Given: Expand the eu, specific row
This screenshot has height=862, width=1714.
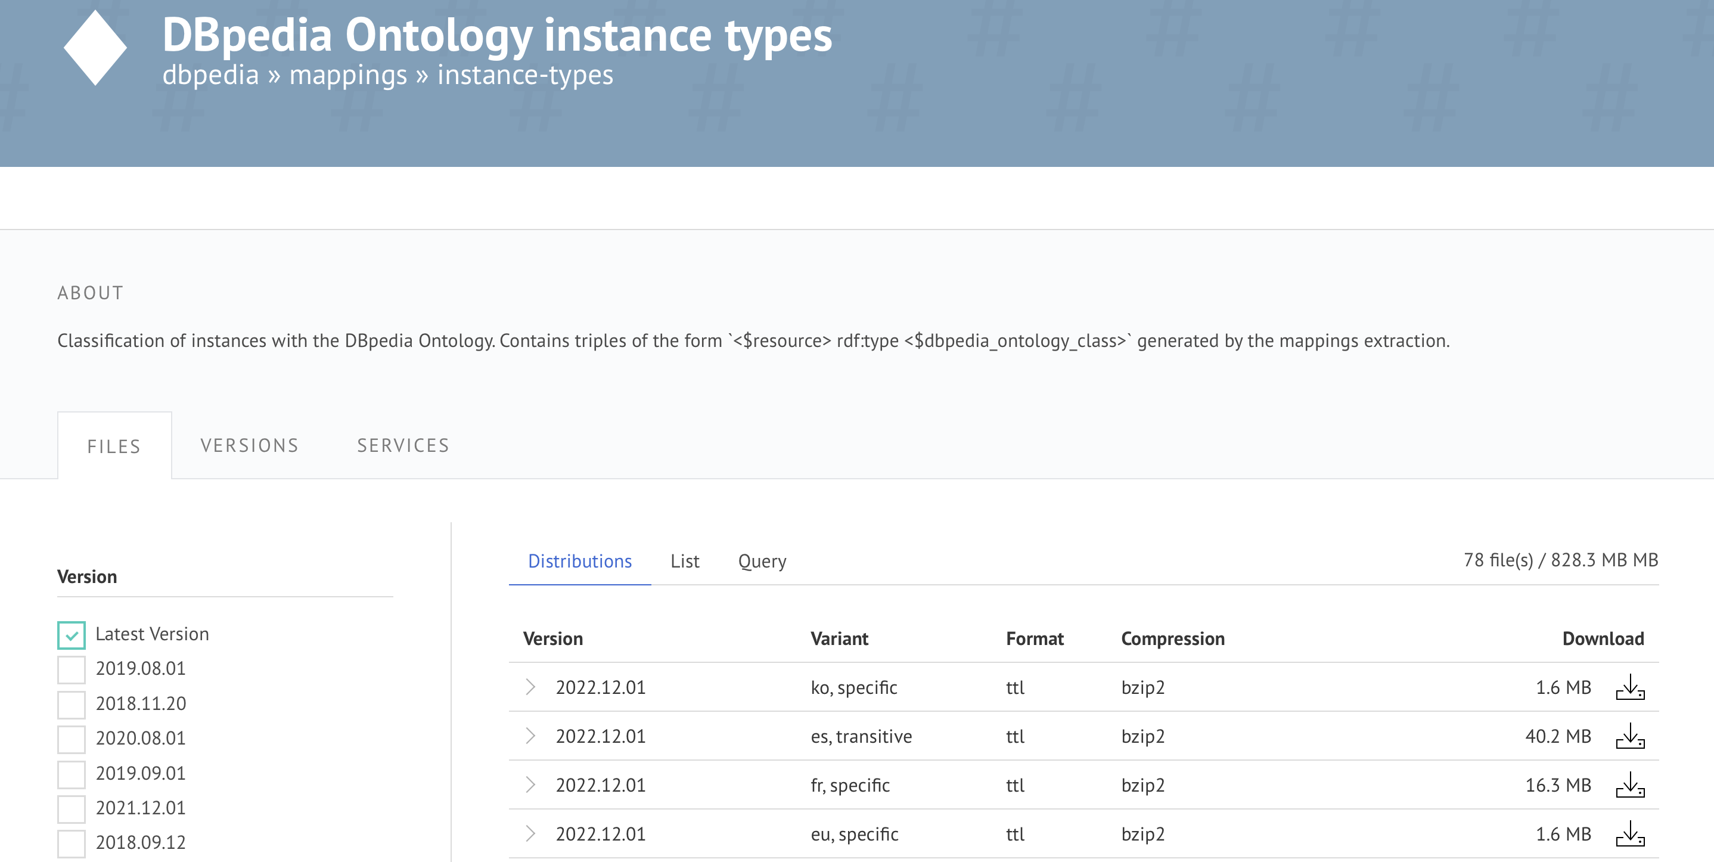Looking at the screenshot, I should point(530,833).
